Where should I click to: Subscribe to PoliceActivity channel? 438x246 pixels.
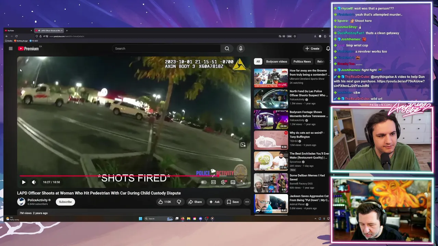tap(65, 202)
